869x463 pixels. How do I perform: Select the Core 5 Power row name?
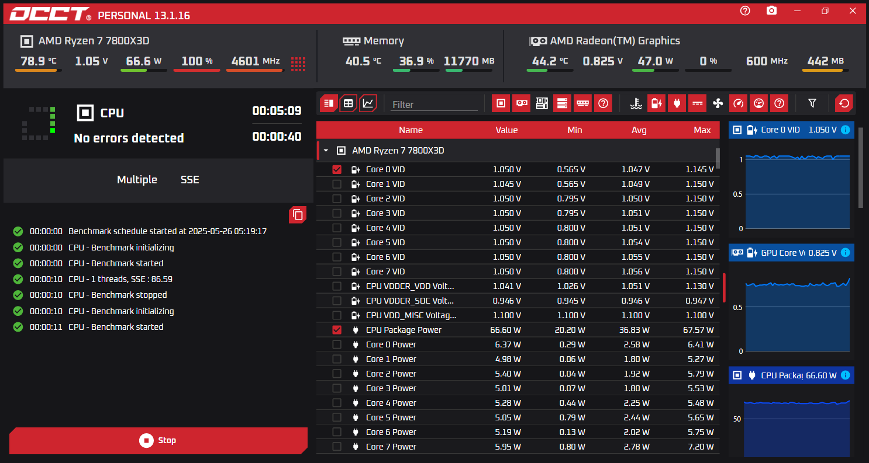point(391,417)
